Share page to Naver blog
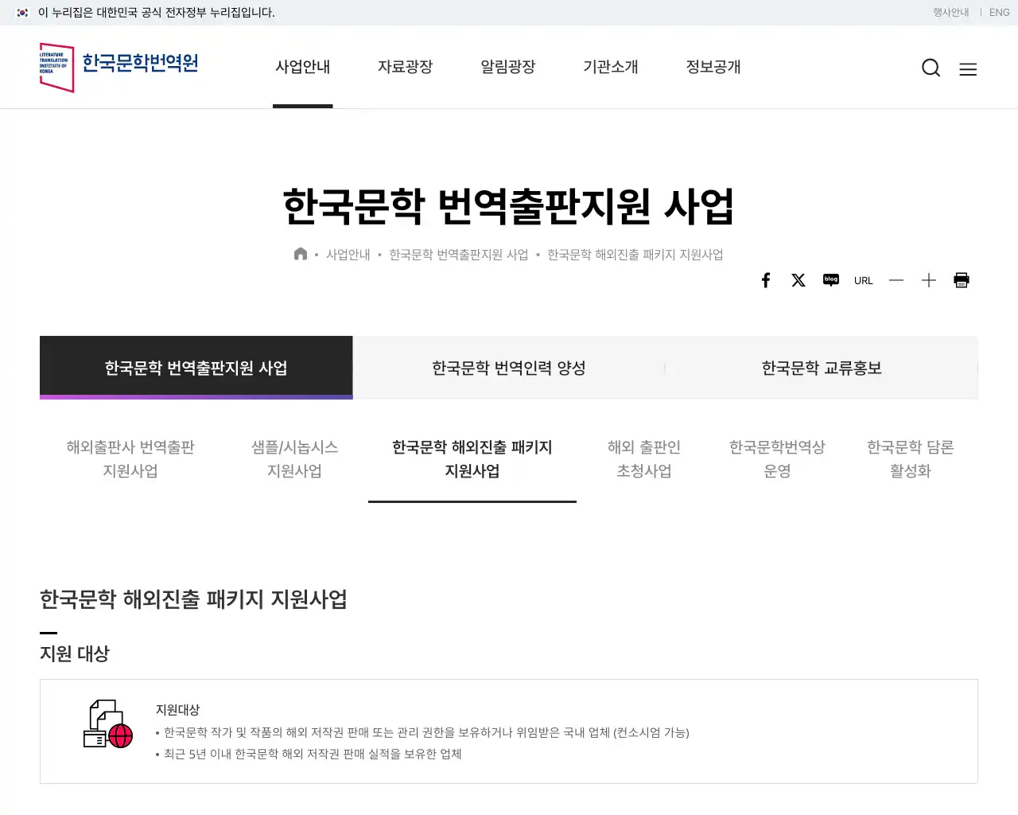 click(x=831, y=280)
